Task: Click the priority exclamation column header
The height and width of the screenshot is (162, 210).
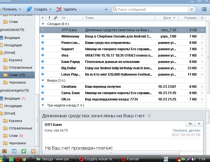Action: point(49,18)
